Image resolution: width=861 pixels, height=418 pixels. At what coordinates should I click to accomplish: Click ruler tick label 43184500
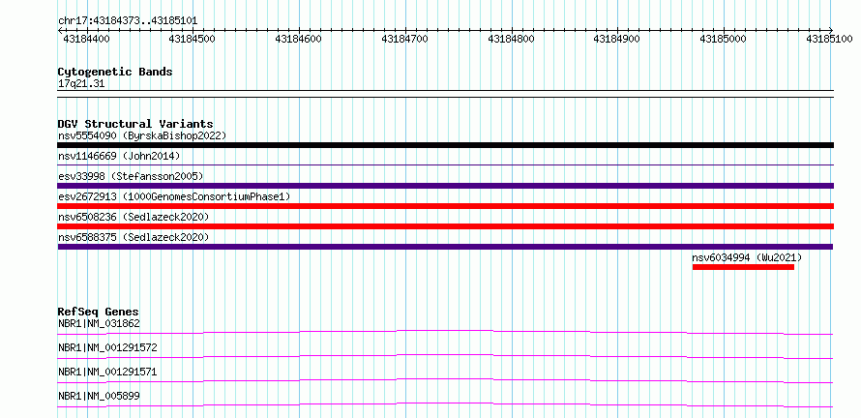point(193,39)
